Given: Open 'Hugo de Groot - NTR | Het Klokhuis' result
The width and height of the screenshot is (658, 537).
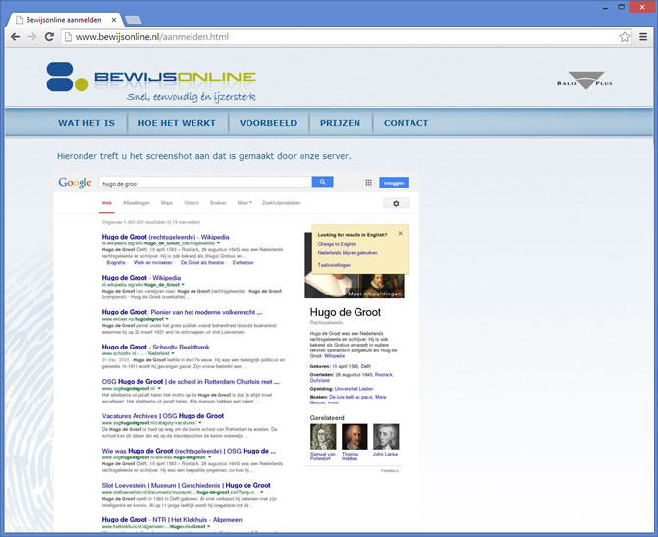Looking at the screenshot, I should (x=172, y=520).
